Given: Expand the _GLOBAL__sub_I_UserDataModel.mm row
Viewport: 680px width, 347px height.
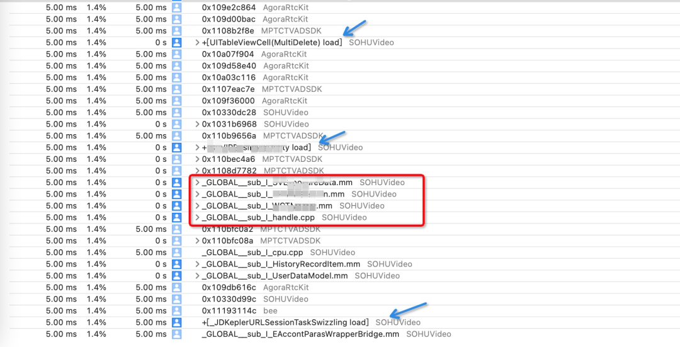Looking at the screenshot, I should 197,276.
